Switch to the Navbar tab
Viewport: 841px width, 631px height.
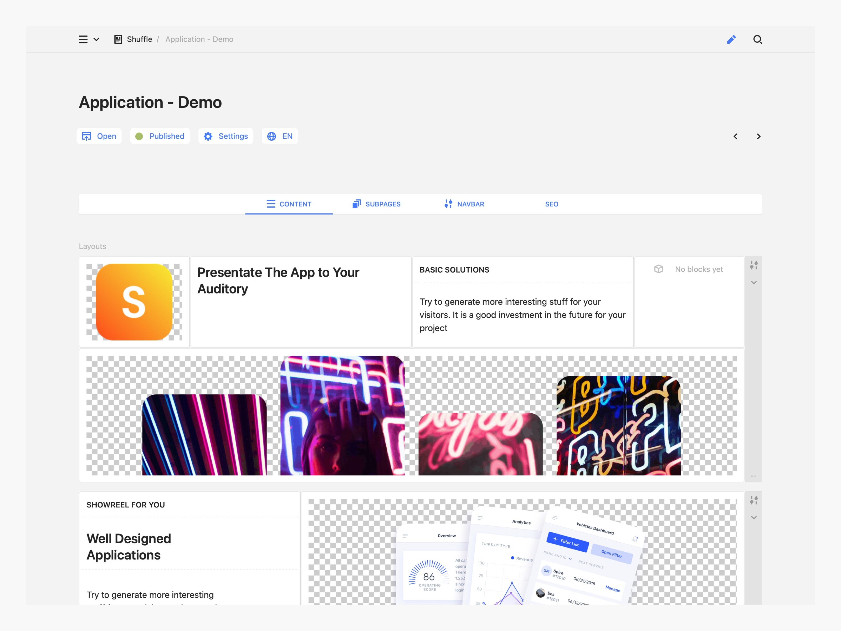tap(464, 204)
